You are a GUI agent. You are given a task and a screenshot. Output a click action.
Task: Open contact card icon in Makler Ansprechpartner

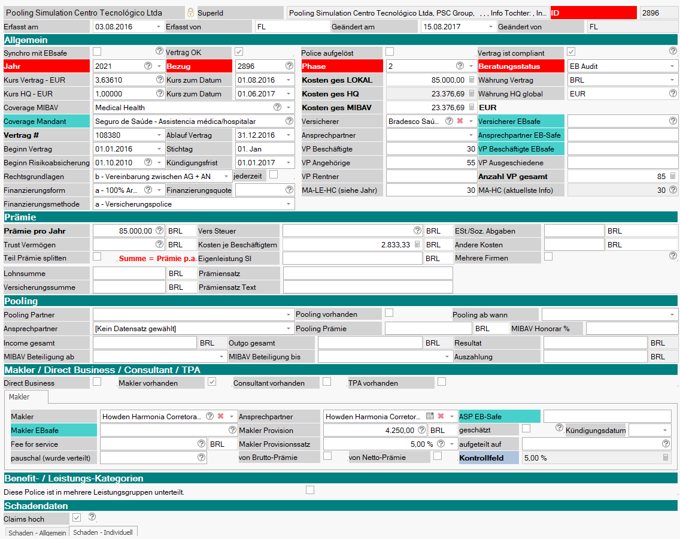point(430,416)
